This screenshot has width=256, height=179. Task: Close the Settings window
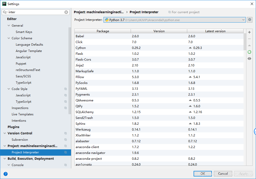[x=252, y=4]
